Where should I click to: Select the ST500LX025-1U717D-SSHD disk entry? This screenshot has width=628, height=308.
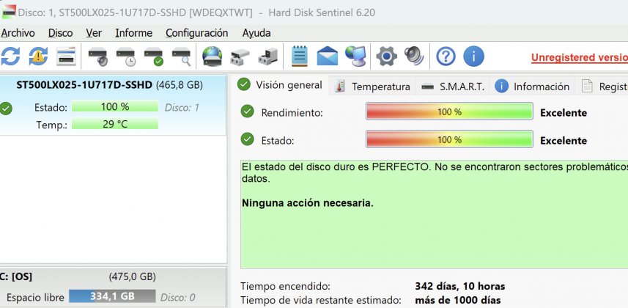[113, 106]
